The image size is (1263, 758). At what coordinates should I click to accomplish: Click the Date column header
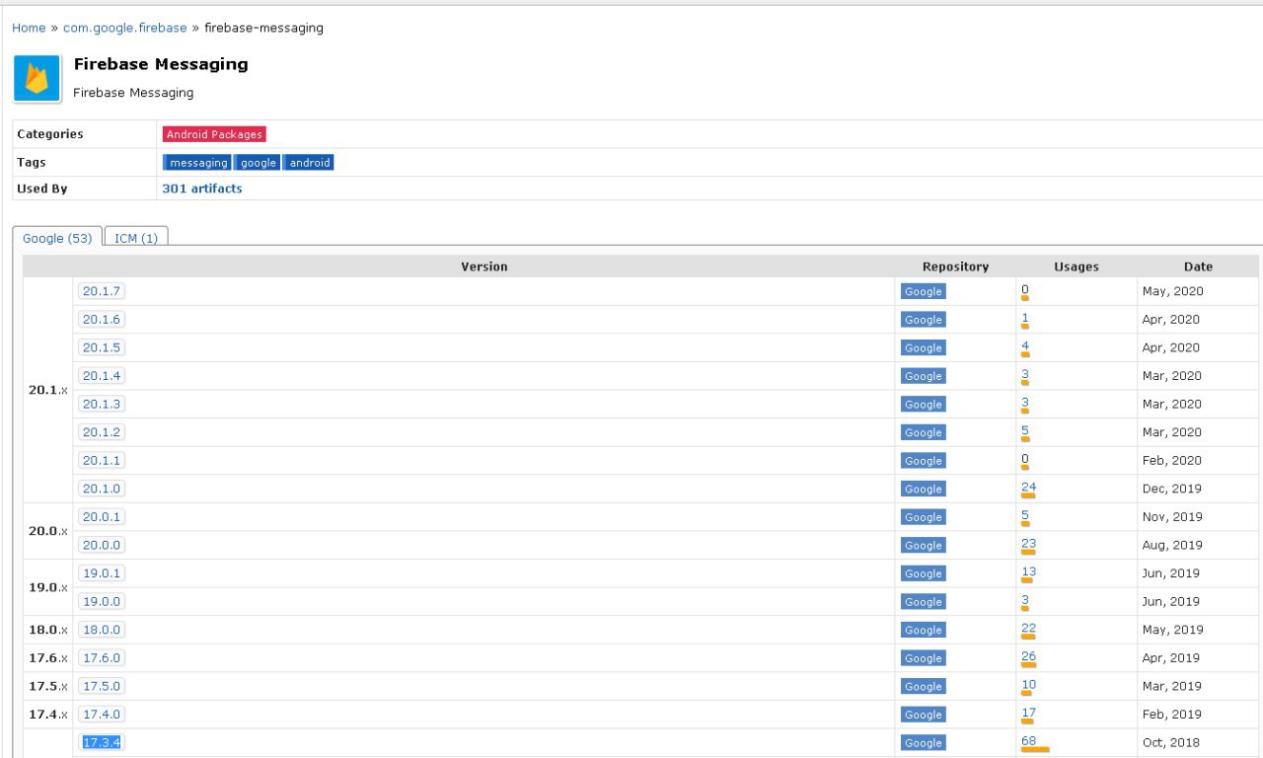click(1198, 266)
